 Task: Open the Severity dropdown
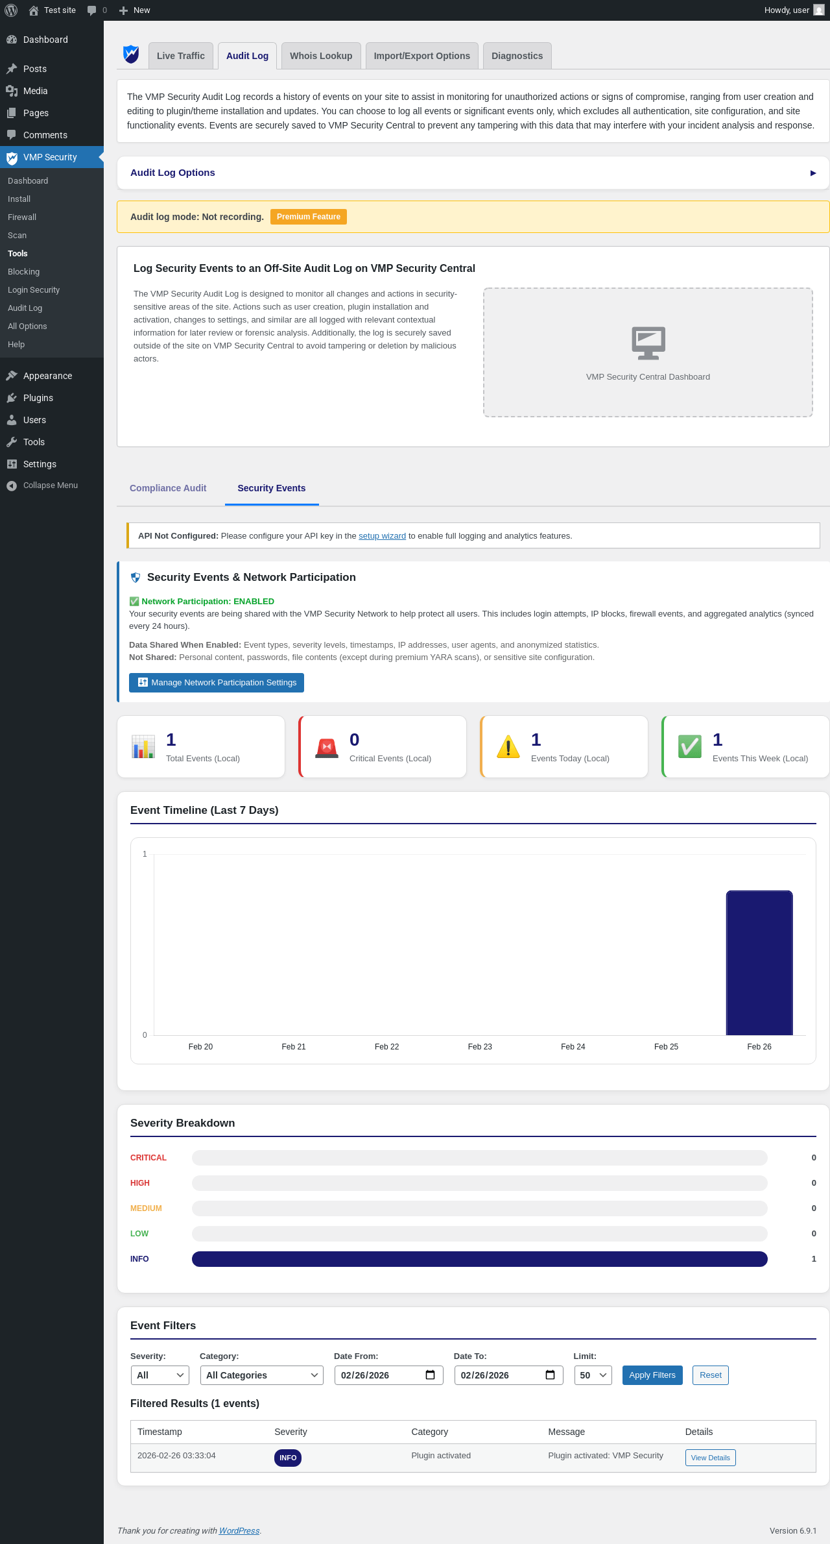coord(160,1375)
